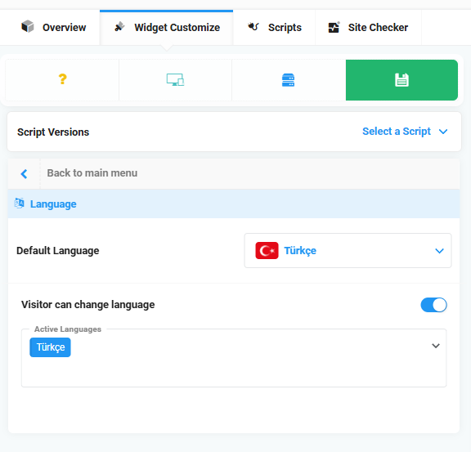Image resolution: width=471 pixels, height=452 pixels.
Task: Save changes with the green floppy disk button
Action: click(401, 80)
